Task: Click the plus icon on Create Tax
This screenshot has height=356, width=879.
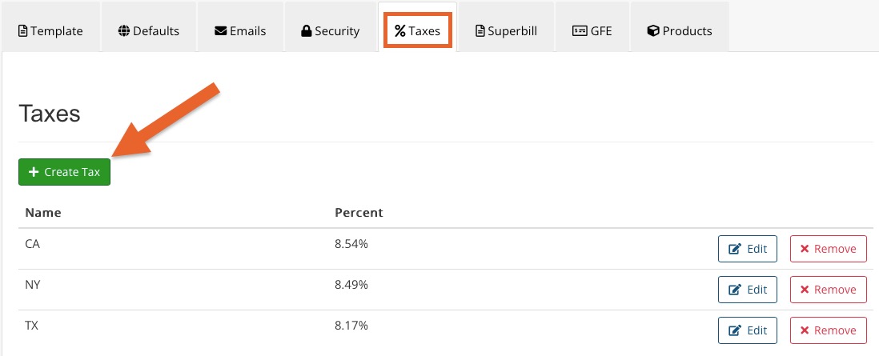Action: click(x=33, y=172)
